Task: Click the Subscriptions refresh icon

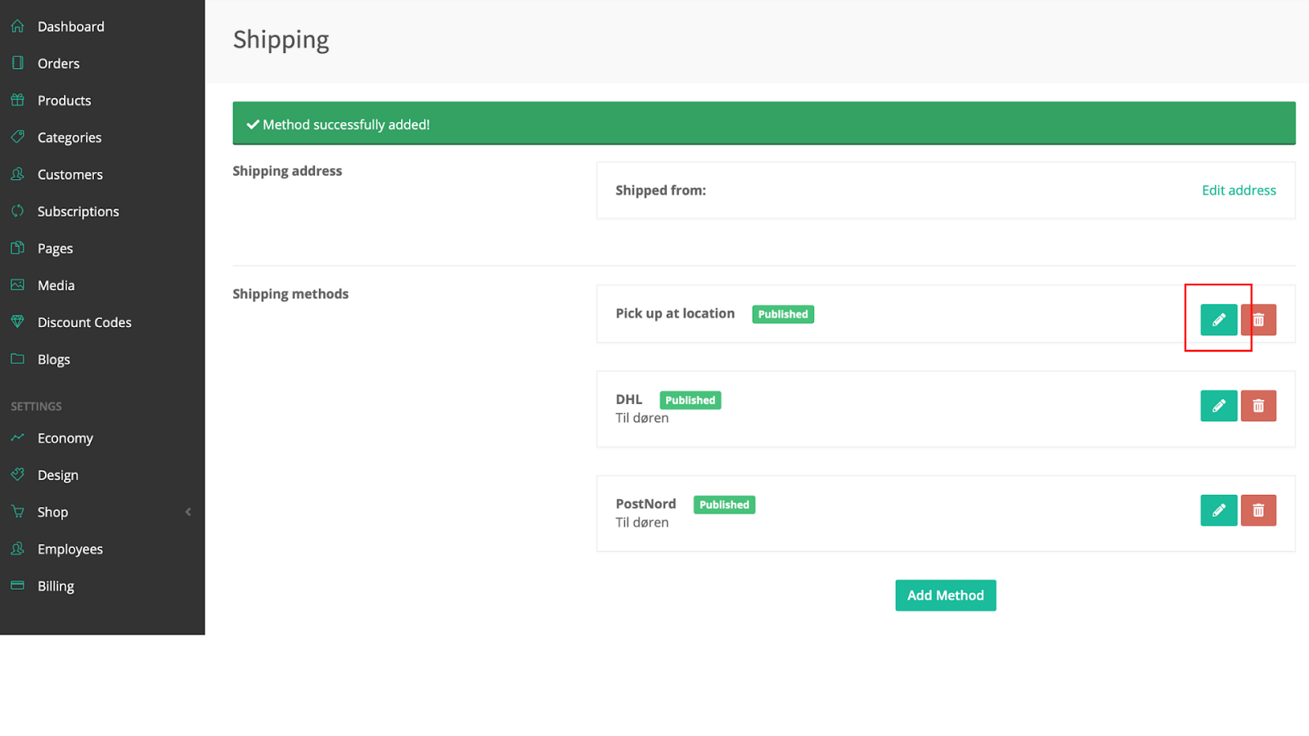Action: 17,211
